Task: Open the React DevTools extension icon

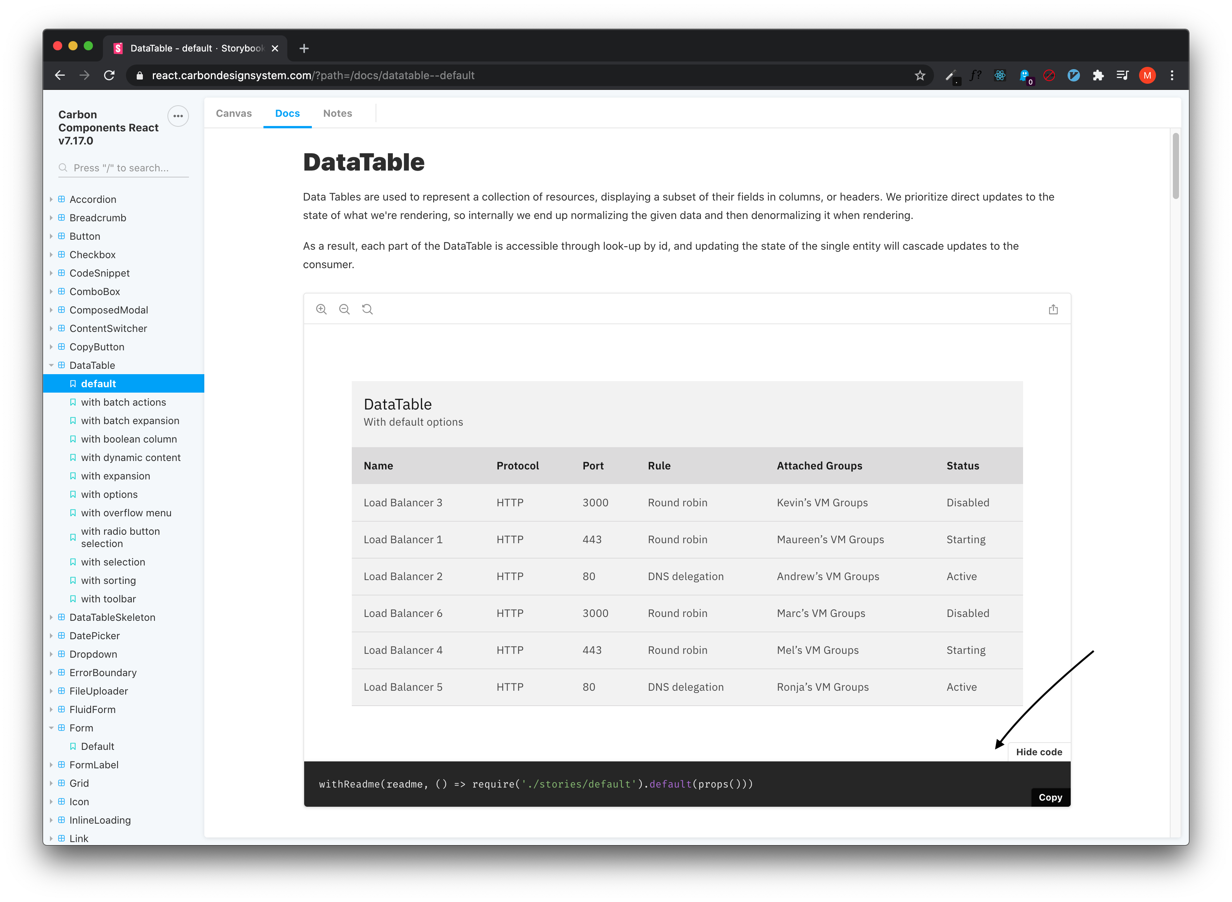Action: [1000, 75]
